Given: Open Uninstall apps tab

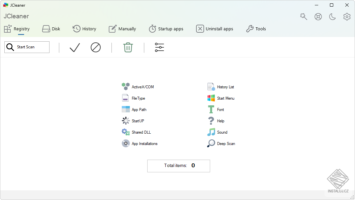Looking at the screenshot, I should tap(214, 29).
